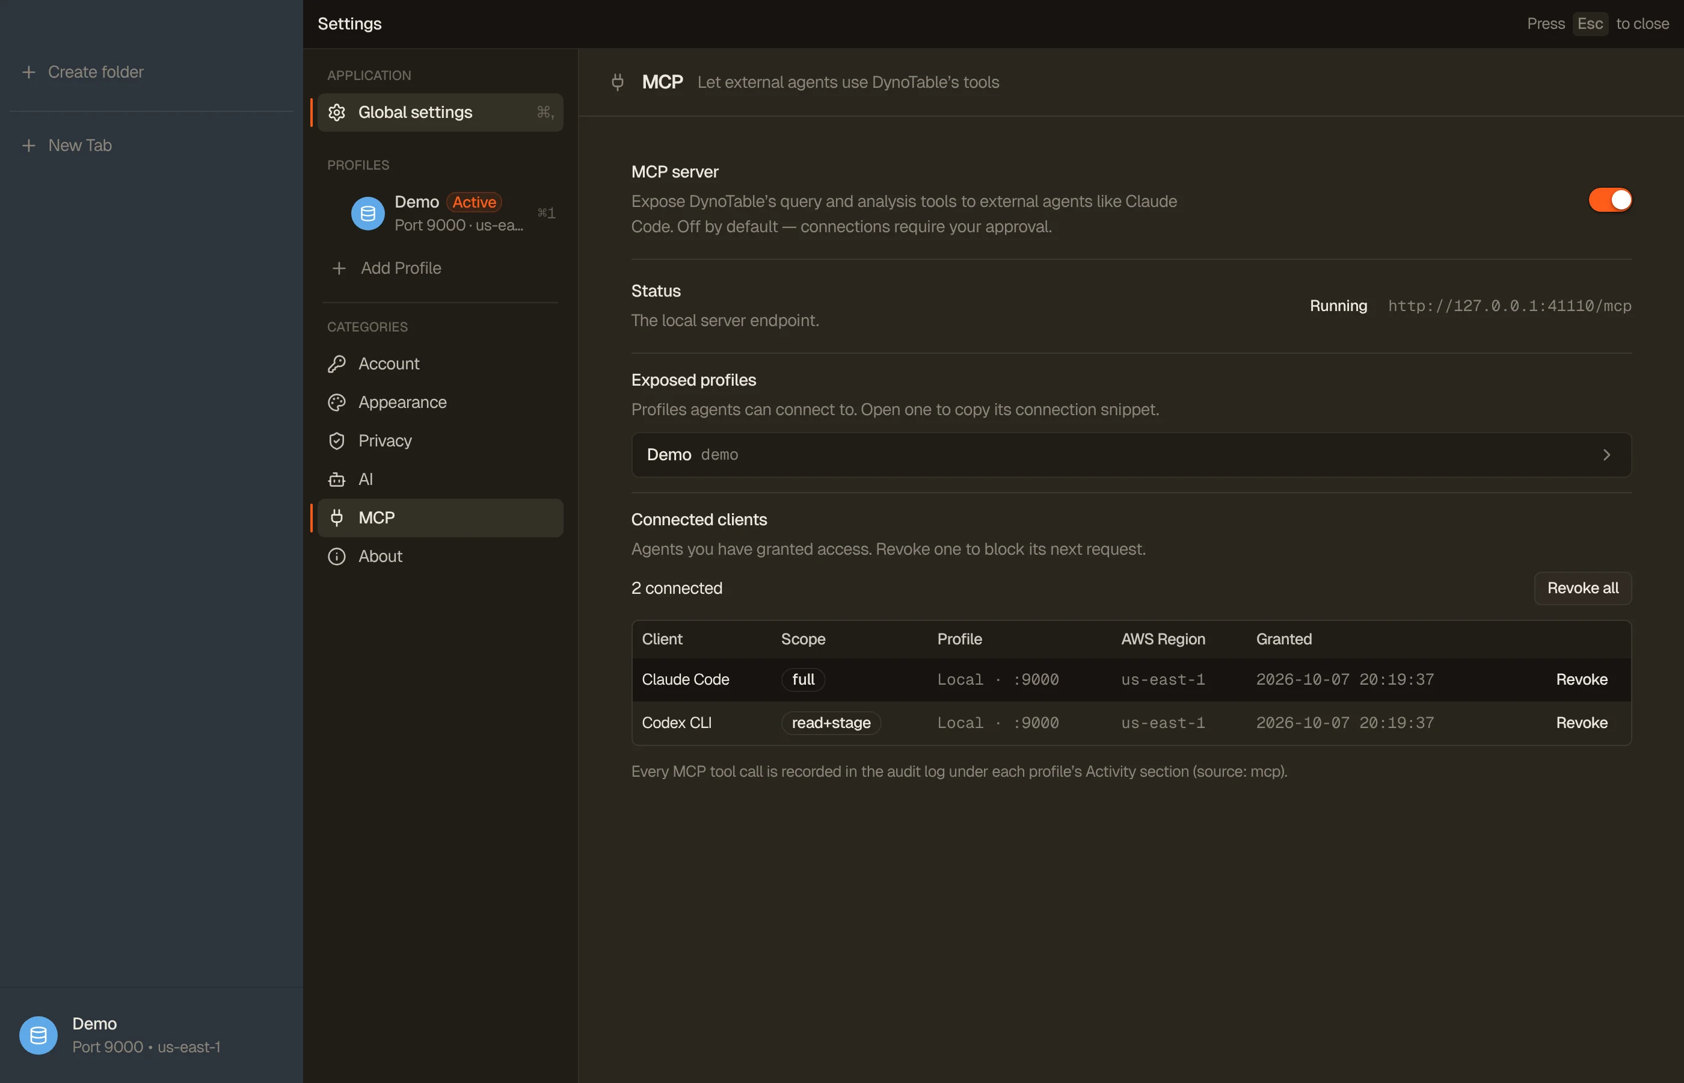Click the Client column header
Screen dimensions: 1684x1083
[x=662, y=639]
